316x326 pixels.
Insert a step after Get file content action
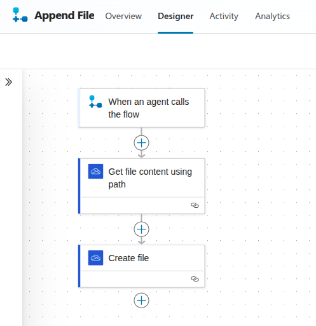pyautogui.click(x=141, y=229)
